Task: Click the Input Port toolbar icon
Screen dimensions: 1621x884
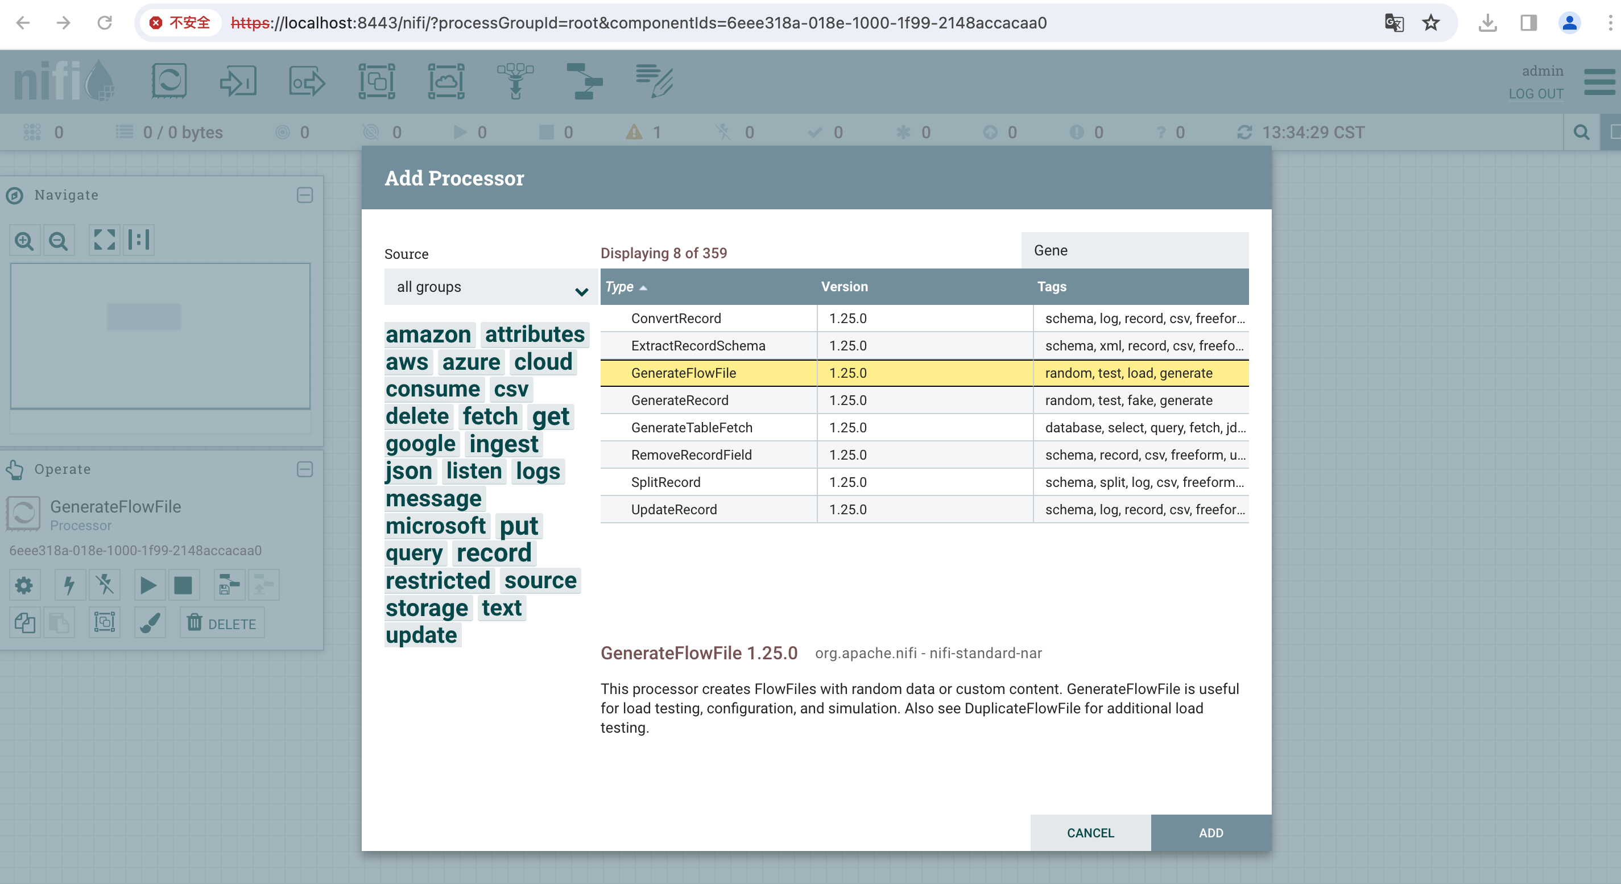Action: 238,81
